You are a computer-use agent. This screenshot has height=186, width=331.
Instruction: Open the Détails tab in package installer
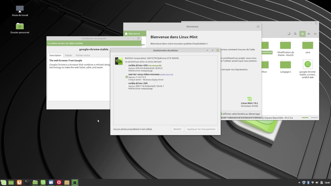tap(69, 55)
